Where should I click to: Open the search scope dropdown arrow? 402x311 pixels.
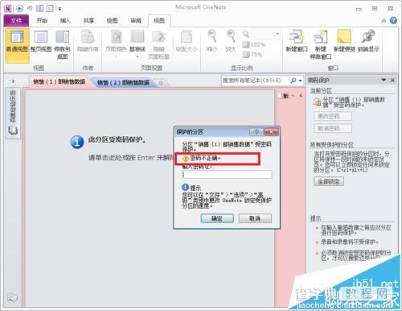[x=300, y=81]
